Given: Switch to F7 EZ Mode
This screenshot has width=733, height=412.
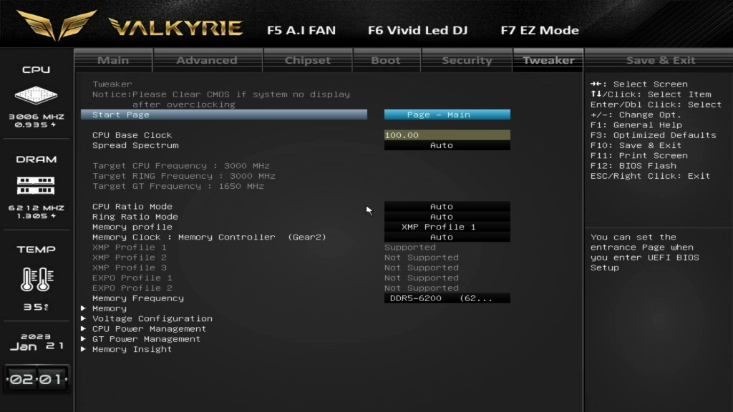Looking at the screenshot, I should (540, 30).
